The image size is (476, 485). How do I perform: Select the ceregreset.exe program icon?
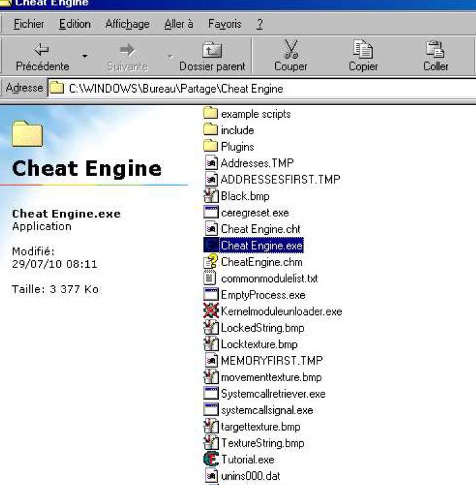[211, 212]
